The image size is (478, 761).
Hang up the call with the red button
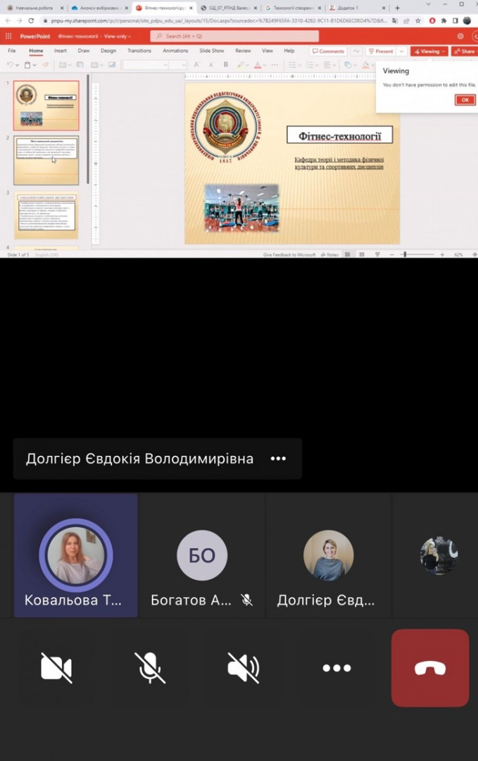430,668
